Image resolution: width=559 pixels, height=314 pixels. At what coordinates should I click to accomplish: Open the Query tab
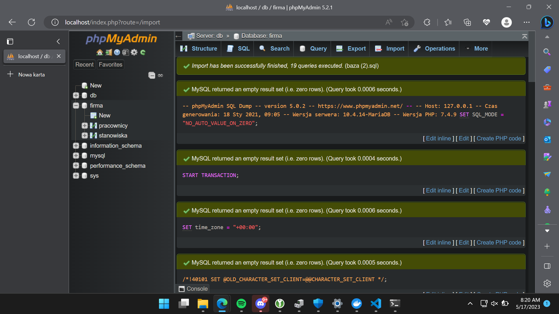pos(313,49)
